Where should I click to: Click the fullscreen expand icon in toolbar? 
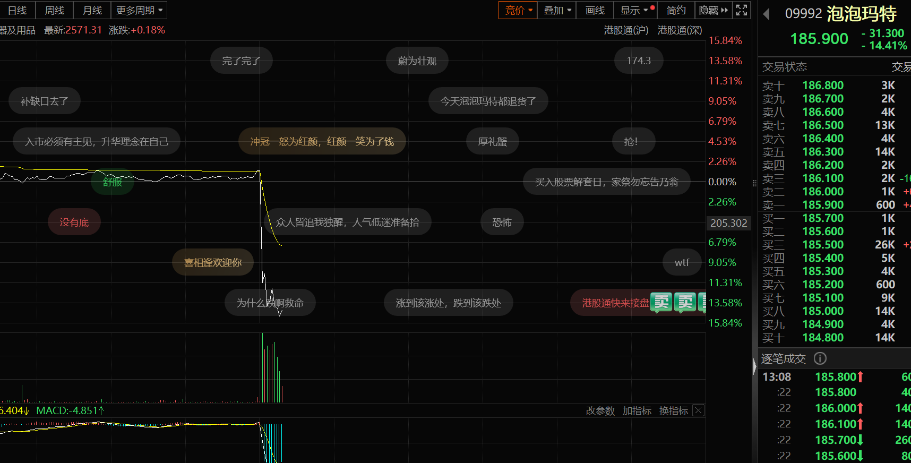(742, 10)
